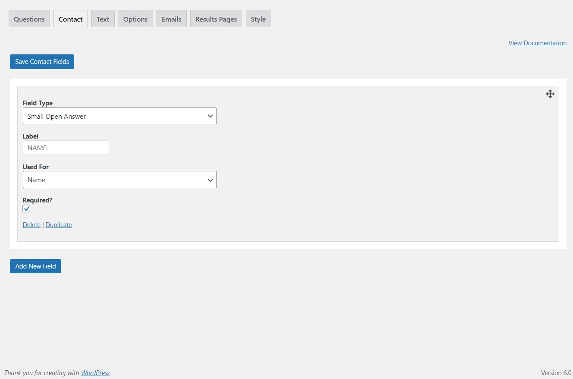The width and height of the screenshot is (573, 379).
Task: Click the move/drag handle icon on the contact field
Action: coord(550,94)
